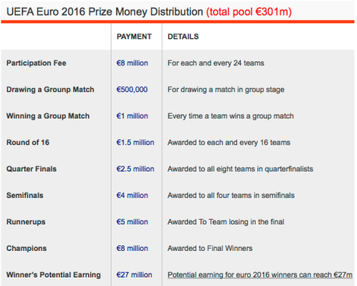This screenshot has width=357, height=286.
Task: Click the €500,000 payment value
Action: (x=132, y=90)
